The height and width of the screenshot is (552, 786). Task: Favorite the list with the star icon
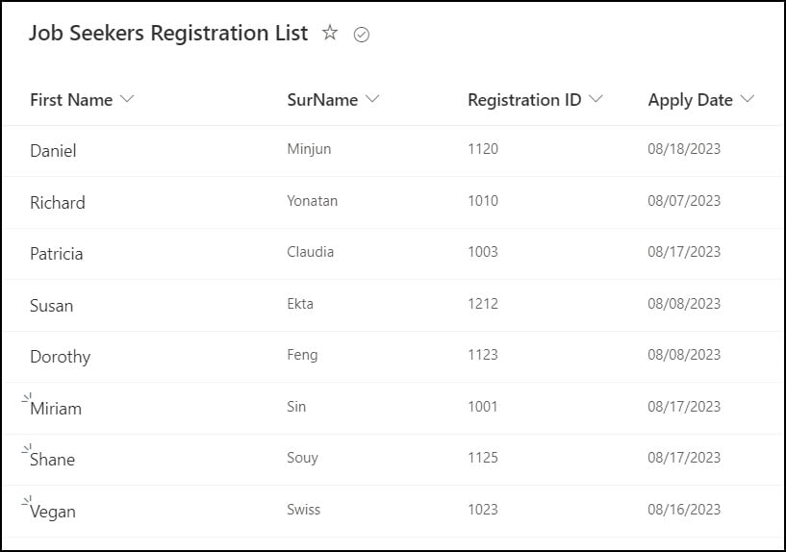(x=330, y=33)
